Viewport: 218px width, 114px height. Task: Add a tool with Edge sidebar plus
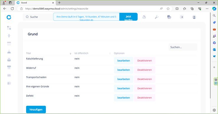point(214,67)
